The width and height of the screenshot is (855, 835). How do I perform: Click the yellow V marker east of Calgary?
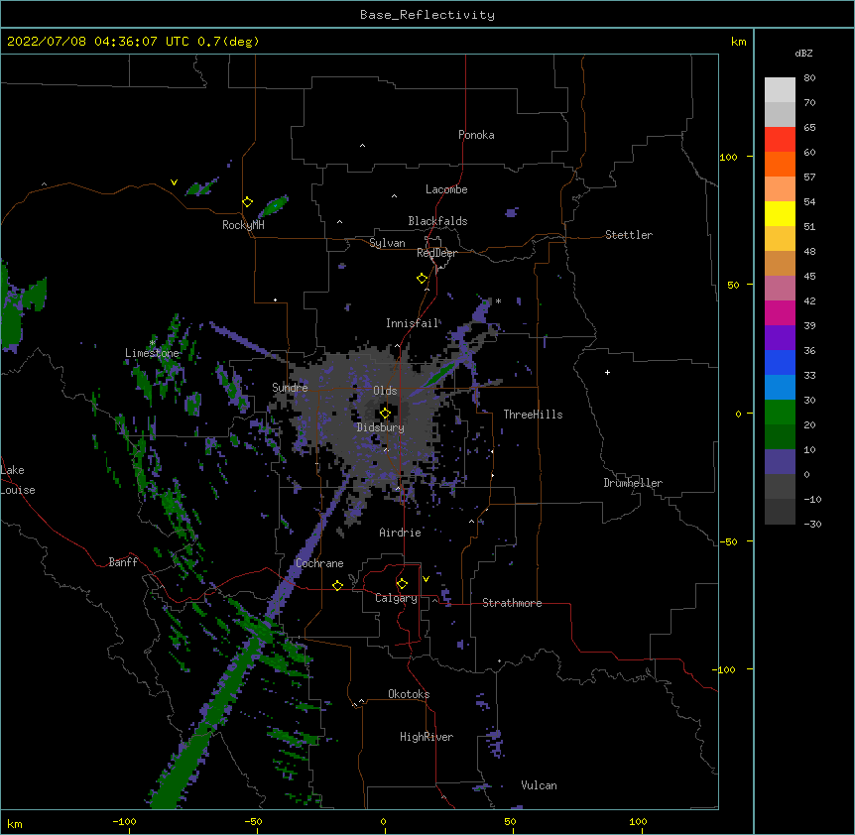click(426, 579)
